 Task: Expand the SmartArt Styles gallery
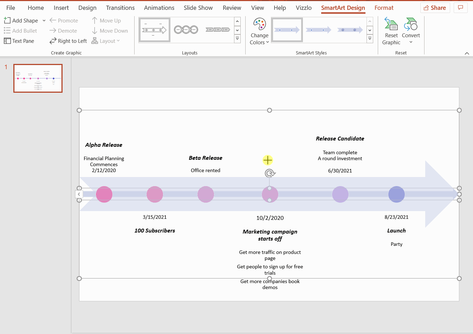[370, 39]
